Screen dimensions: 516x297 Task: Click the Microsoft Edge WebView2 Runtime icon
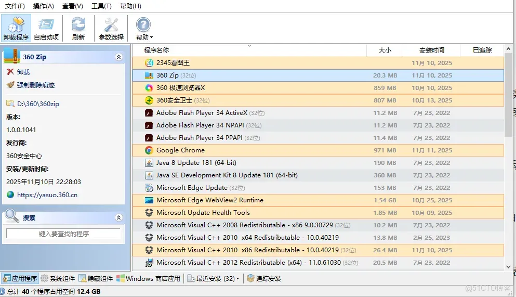tap(149, 200)
